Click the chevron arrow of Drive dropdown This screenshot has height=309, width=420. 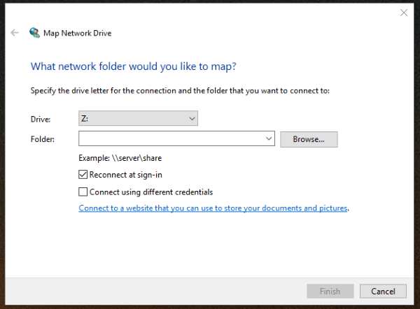pyautogui.click(x=192, y=120)
